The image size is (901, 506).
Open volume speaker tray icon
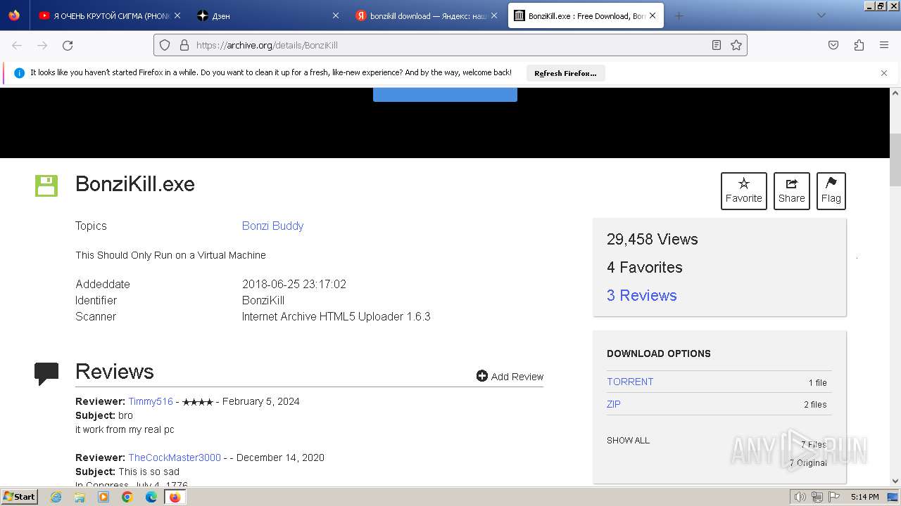coord(800,497)
